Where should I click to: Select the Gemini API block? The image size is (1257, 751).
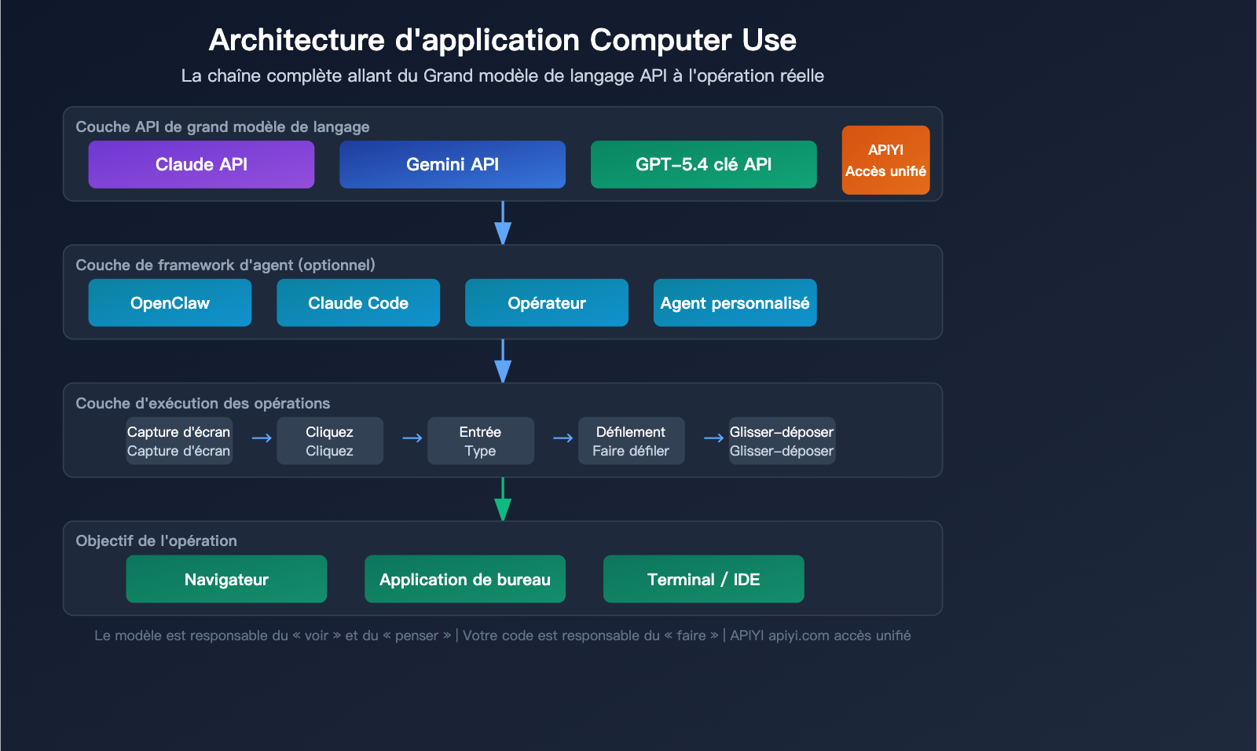[452, 164]
